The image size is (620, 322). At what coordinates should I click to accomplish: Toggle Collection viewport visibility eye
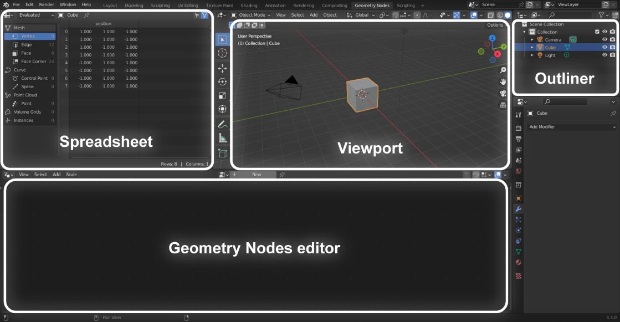(x=604, y=32)
